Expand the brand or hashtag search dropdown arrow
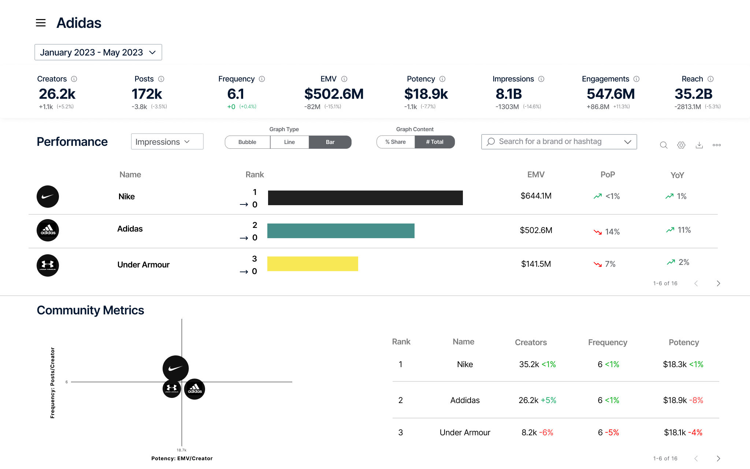This screenshot has width=750, height=469. (x=628, y=142)
